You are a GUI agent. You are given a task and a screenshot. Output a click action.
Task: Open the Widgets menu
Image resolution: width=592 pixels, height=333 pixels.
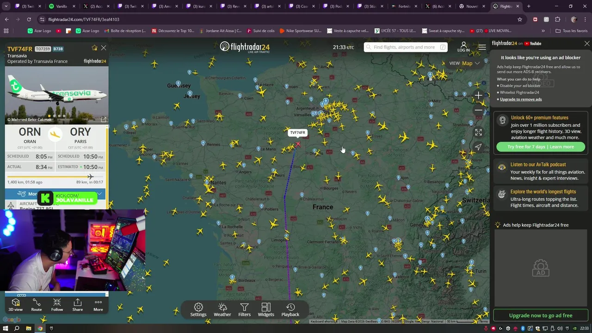[266, 310]
